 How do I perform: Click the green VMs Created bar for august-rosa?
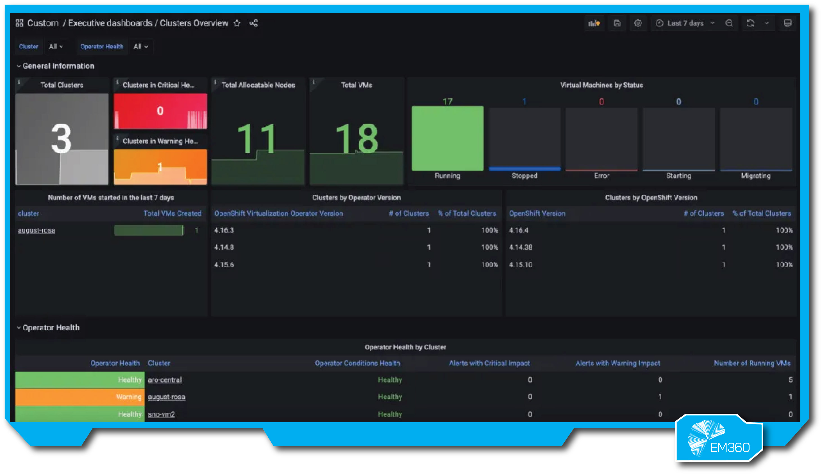(x=148, y=230)
